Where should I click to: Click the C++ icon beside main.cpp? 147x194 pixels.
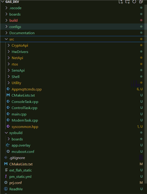click(8, 114)
